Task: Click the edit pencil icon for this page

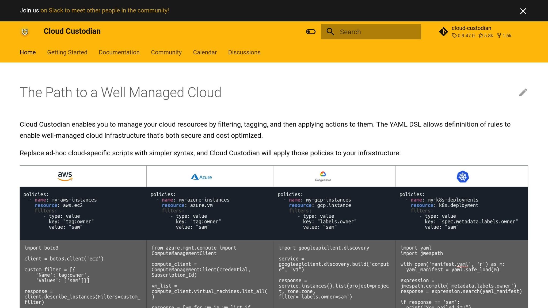Action: [x=523, y=93]
